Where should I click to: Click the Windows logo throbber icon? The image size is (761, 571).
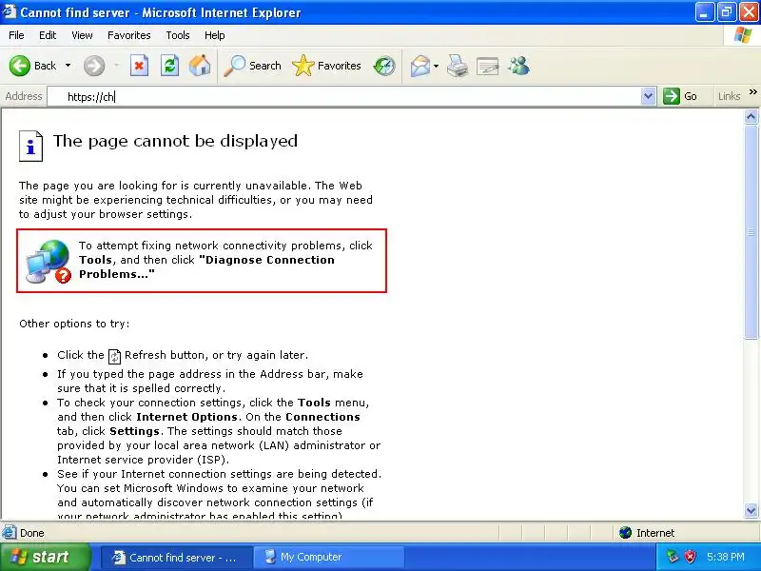tap(743, 35)
